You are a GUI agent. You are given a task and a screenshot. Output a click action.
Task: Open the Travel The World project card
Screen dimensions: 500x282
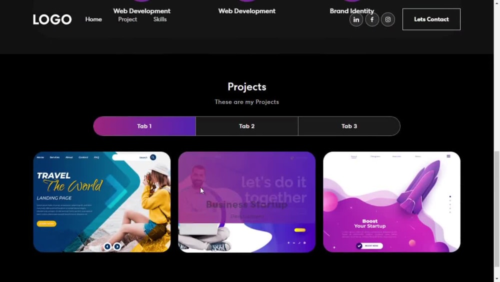(x=102, y=202)
